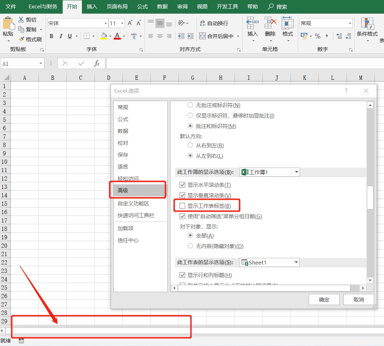Select the Format Painter (格式刷) tool
Screen dimensions: 384x346
[30, 39]
